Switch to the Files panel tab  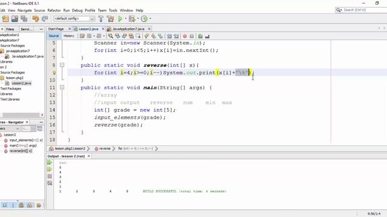tap(10, 29)
